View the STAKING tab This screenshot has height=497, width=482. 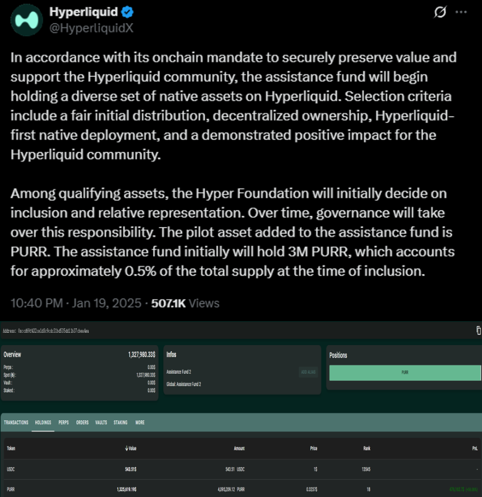[121, 422]
